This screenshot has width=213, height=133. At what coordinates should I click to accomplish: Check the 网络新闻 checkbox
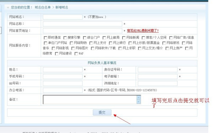pyautogui.click(x=124, y=38)
